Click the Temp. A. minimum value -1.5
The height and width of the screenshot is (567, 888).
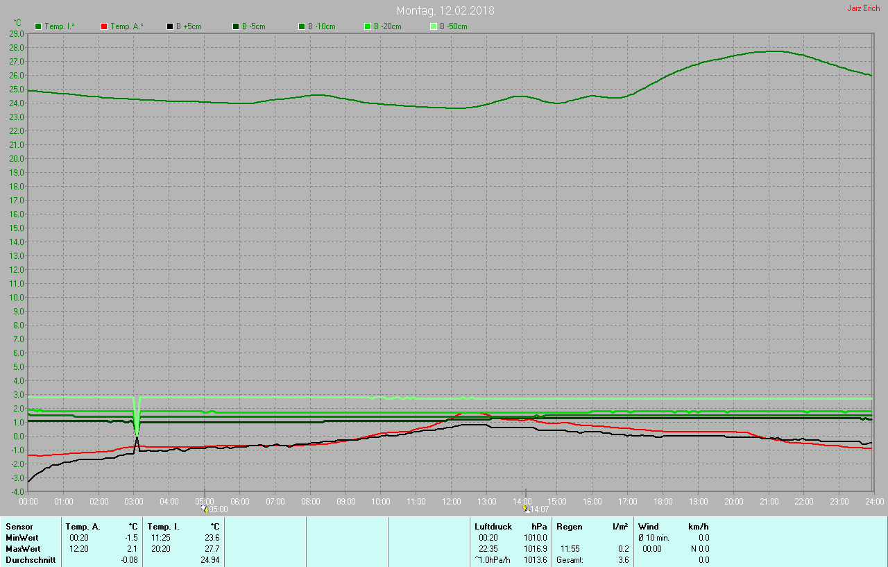point(131,538)
